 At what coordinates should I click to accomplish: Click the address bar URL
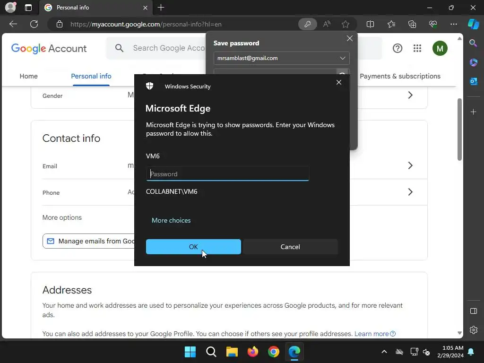point(146,24)
